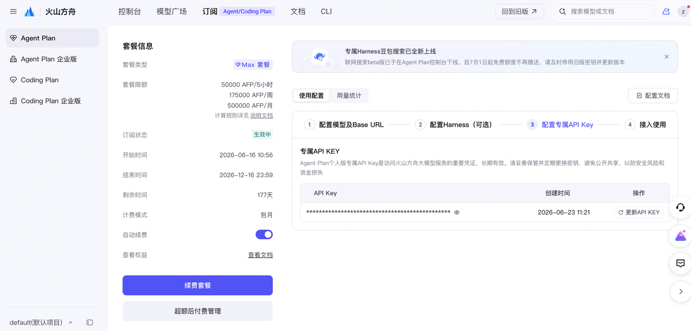Screen dimensions: 691x331
Task: Go to step 1 配置模型及Base URL
Action: click(344, 125)
